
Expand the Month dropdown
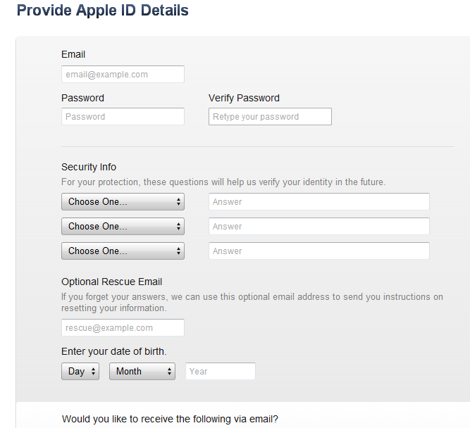click(x=142, y=372)
